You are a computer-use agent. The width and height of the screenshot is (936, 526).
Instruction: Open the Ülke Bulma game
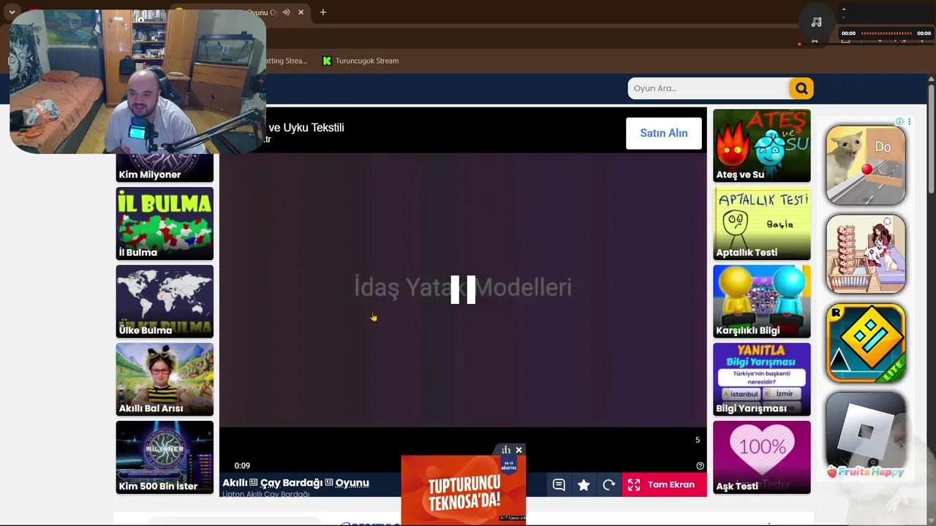coord(165,301)
